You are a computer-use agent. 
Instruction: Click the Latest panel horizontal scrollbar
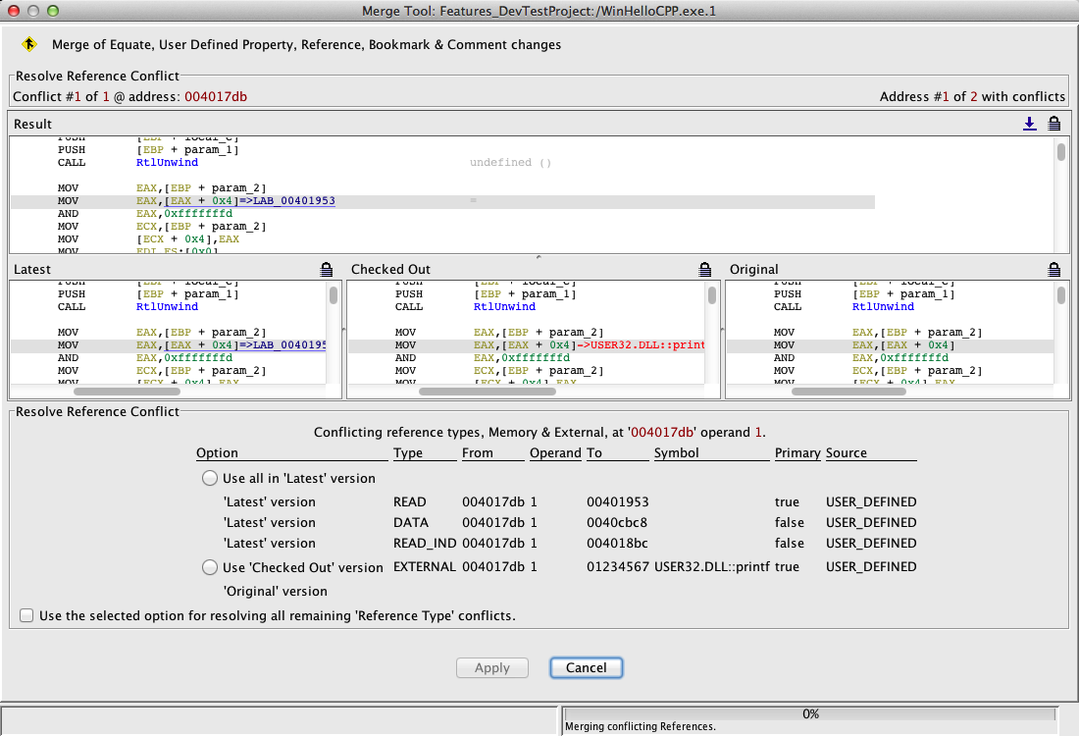128,392
